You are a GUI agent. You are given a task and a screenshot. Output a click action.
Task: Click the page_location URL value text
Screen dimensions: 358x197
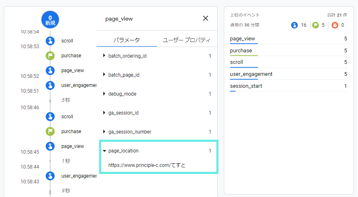point(147,165)
